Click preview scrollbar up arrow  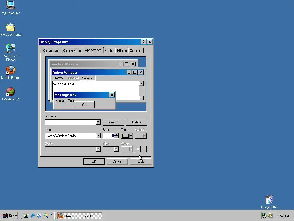(141, 84)
